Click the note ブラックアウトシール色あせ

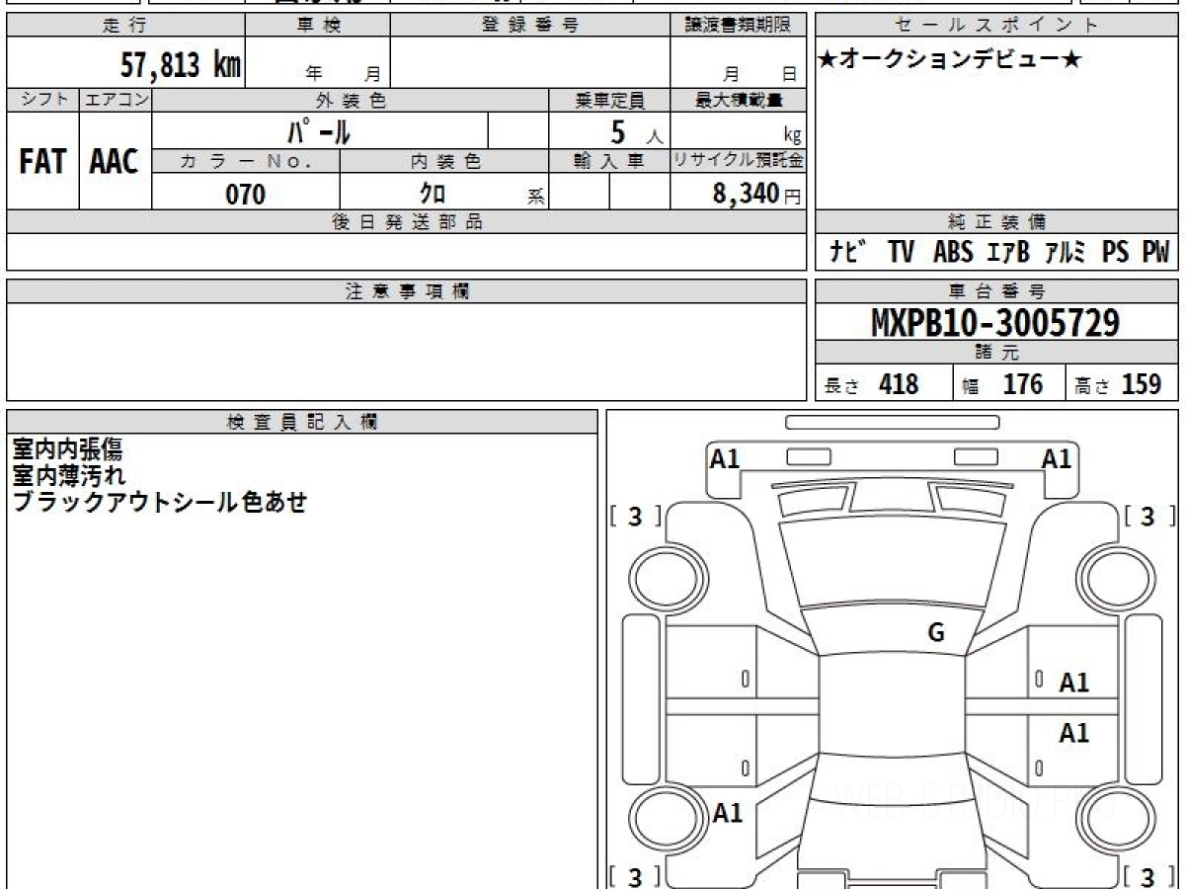pos(159,502)
